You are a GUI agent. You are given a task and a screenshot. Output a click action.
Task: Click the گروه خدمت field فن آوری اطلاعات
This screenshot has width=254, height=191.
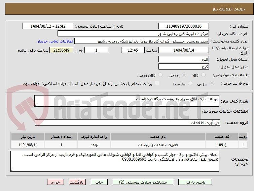coord(128,122)
